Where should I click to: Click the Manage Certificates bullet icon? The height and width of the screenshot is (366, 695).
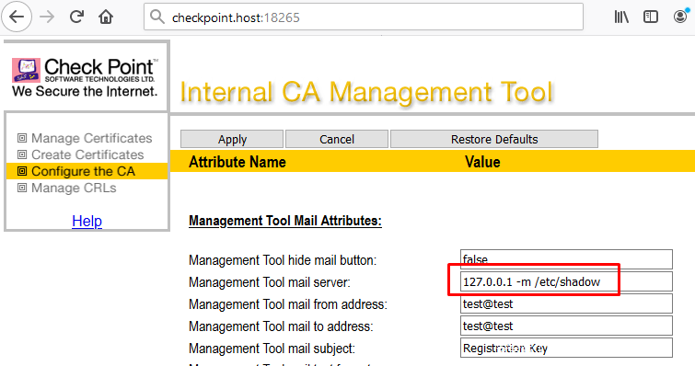coord(22,138)
